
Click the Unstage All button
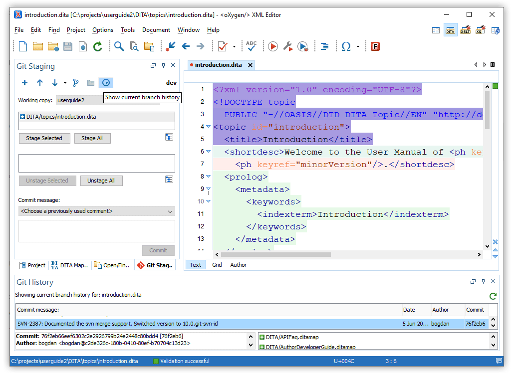(x=101, y=181)
